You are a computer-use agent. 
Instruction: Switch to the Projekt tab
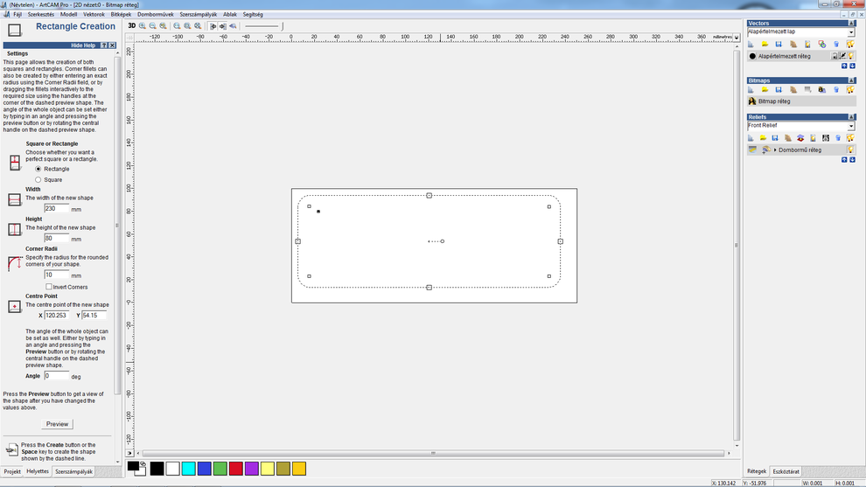tap(12, 471)
